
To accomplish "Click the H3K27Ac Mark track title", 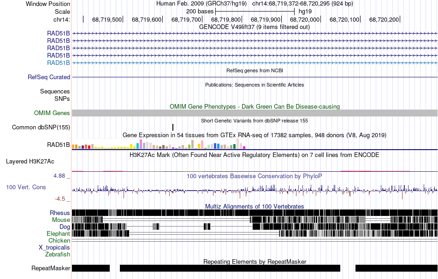I will 255,155.
